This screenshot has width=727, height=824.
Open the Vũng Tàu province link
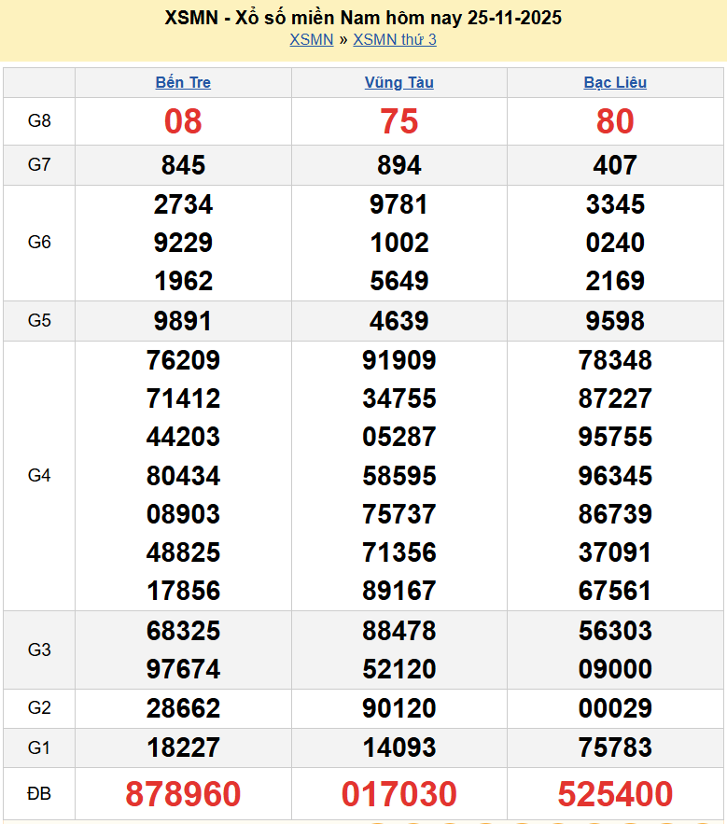pos(398,82)
